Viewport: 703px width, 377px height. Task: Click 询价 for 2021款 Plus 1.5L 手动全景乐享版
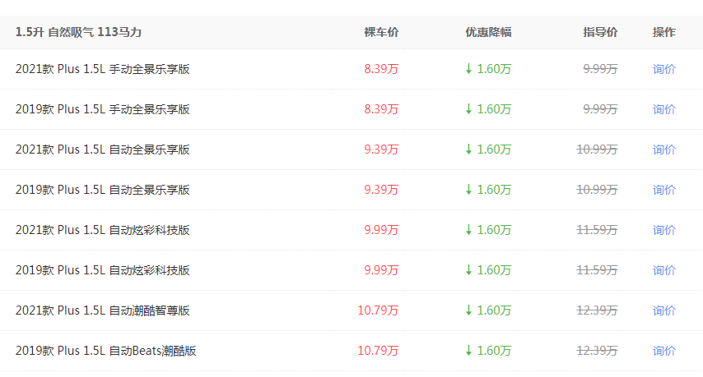(663, 69)
